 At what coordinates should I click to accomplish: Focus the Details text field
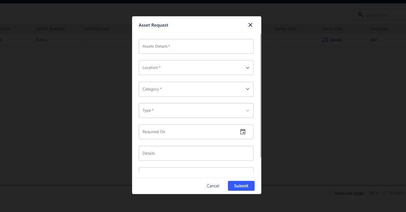coord(196,153)
